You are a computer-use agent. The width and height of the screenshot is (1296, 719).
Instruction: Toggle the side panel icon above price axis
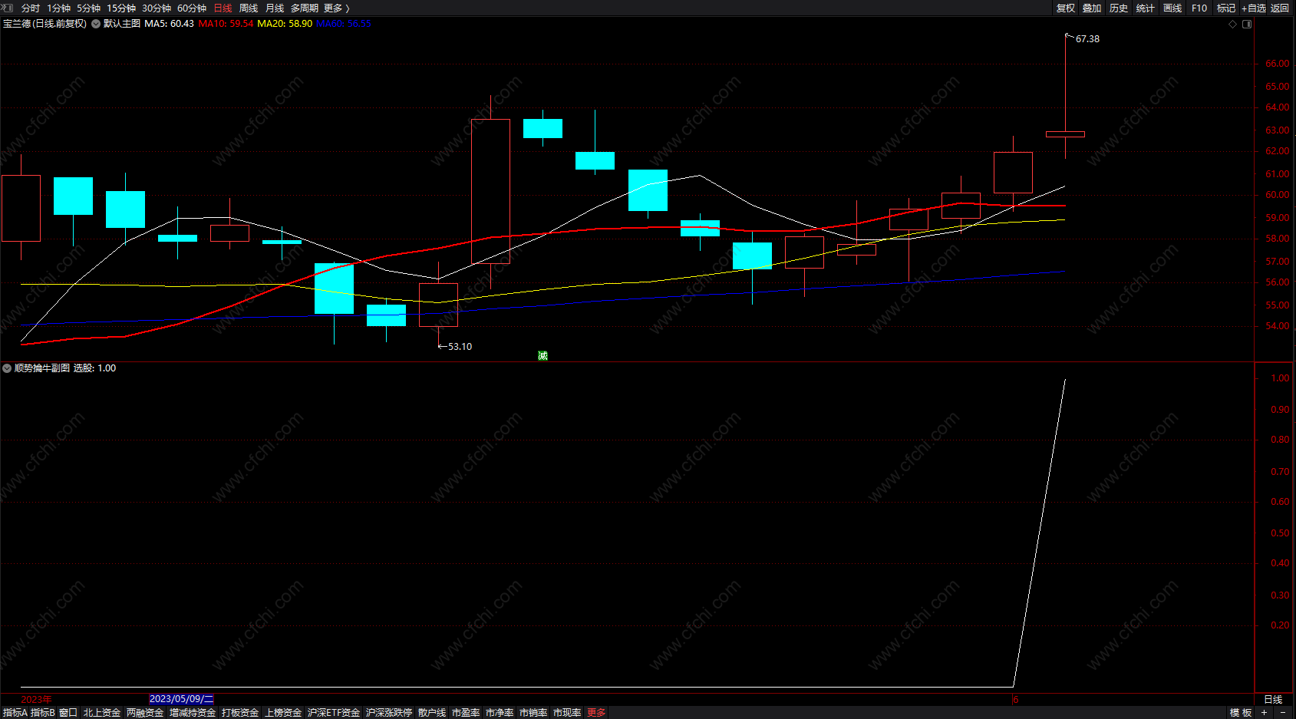(1247, 24)
